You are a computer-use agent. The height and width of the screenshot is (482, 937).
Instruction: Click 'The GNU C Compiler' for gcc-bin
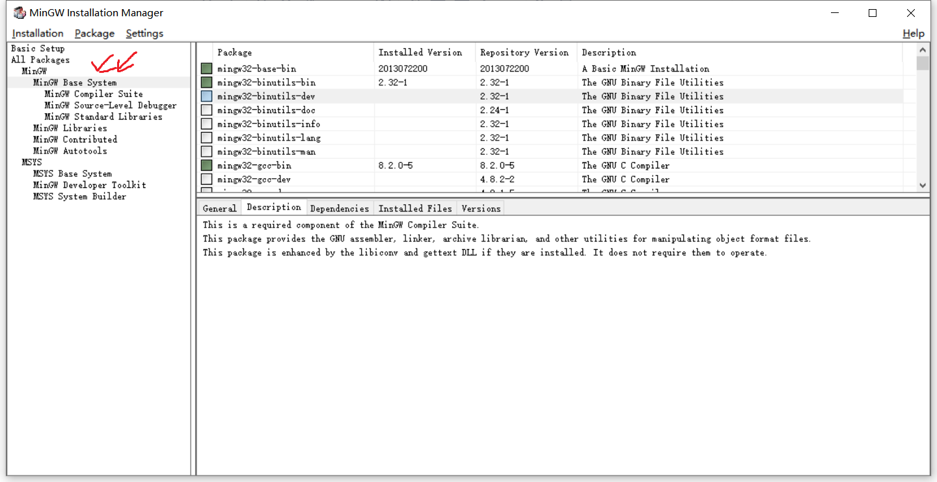click(625, 165)
